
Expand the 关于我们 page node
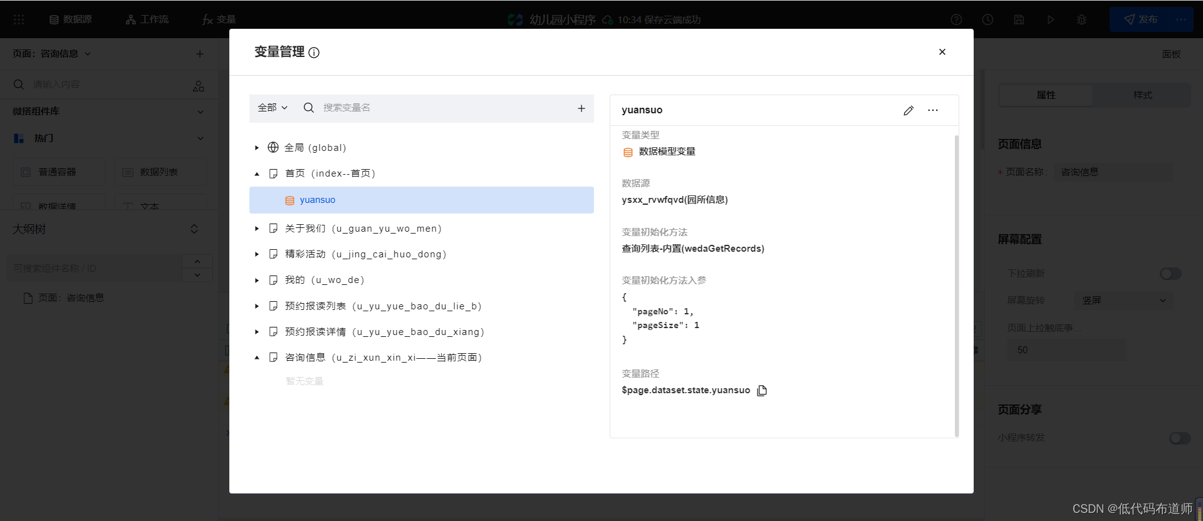257,229
